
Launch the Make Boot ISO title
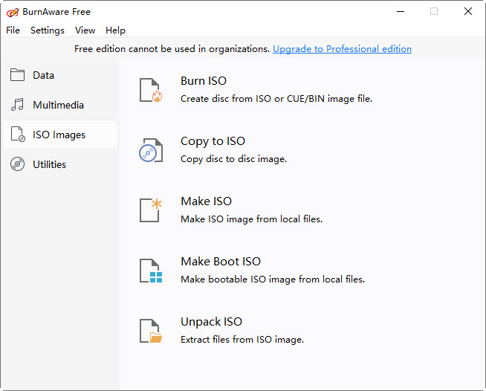pyautogui.click(x=221, y=262)
